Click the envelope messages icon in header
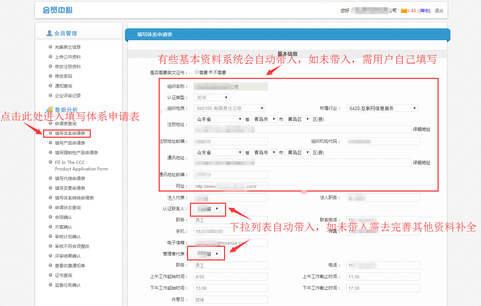 click(404, 11)
